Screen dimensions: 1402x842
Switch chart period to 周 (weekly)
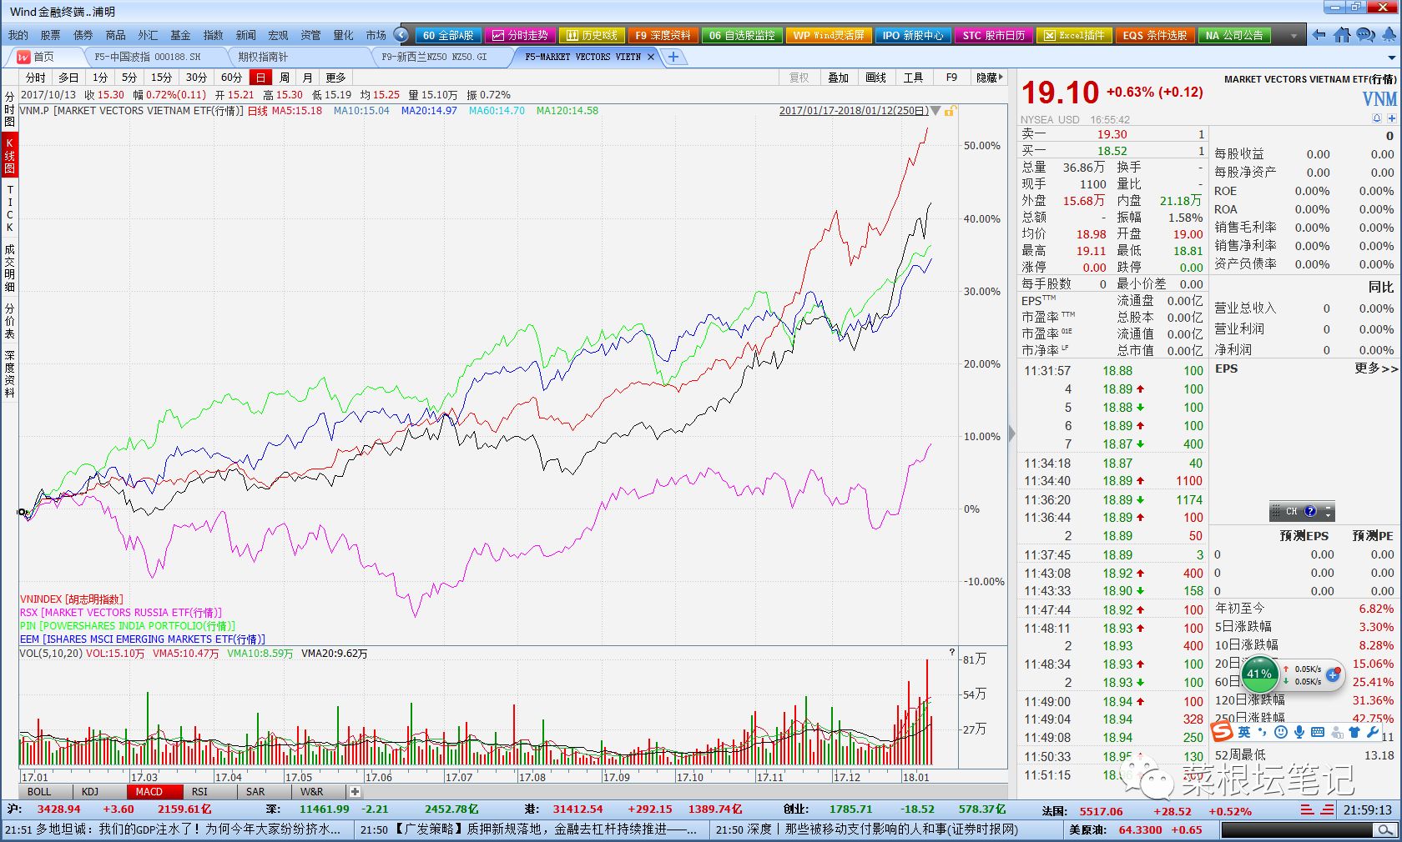285,78
